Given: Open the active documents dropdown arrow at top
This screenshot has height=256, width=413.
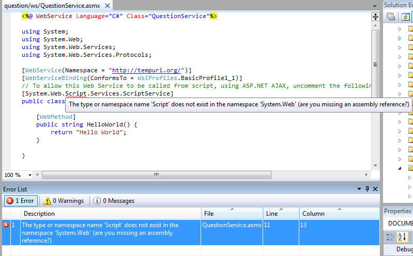Looking at the screenshot, I should (x=375, y=6).
